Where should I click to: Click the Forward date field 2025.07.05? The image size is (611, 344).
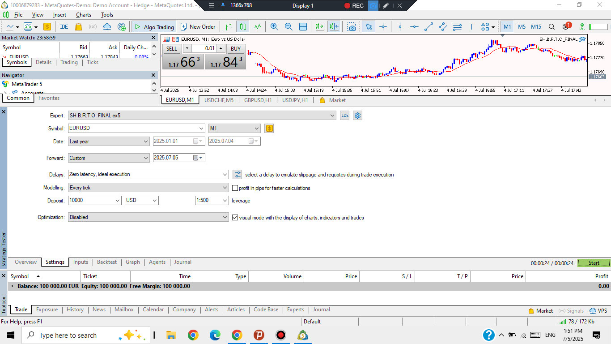click(179, 158)
